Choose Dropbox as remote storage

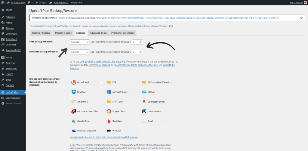(x=74, y=92)
